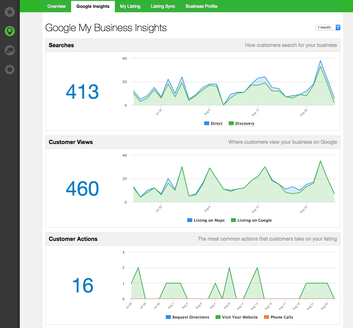The height and width of the screenshot is (328, 353).
Task: Click the 16 customer actions total
Action: tap(83, 285)
